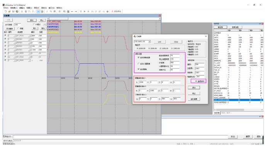Open the last menu in the menu bar
265x146 pixels.
coord(59,8)
